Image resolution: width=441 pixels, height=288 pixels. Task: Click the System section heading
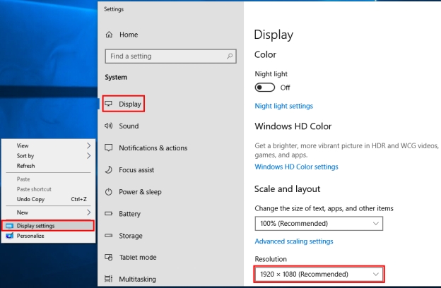pyautogui.click(x=116, y=77)
